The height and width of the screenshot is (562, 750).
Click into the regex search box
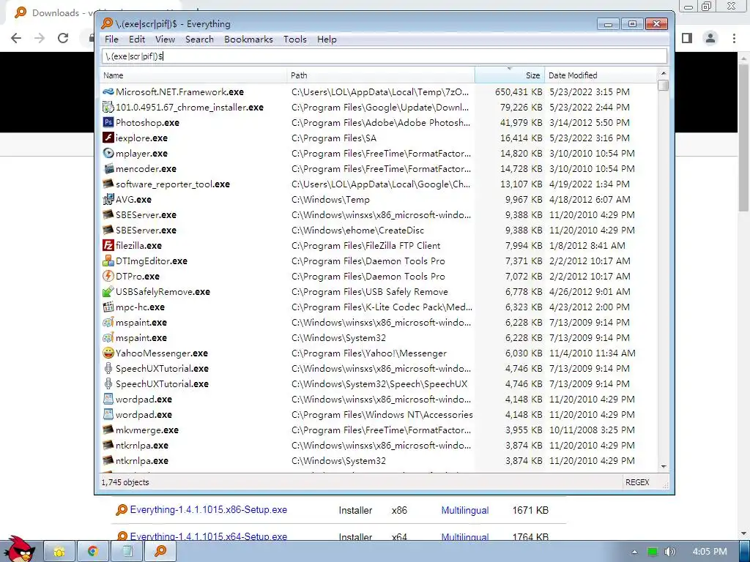point(384,56)
